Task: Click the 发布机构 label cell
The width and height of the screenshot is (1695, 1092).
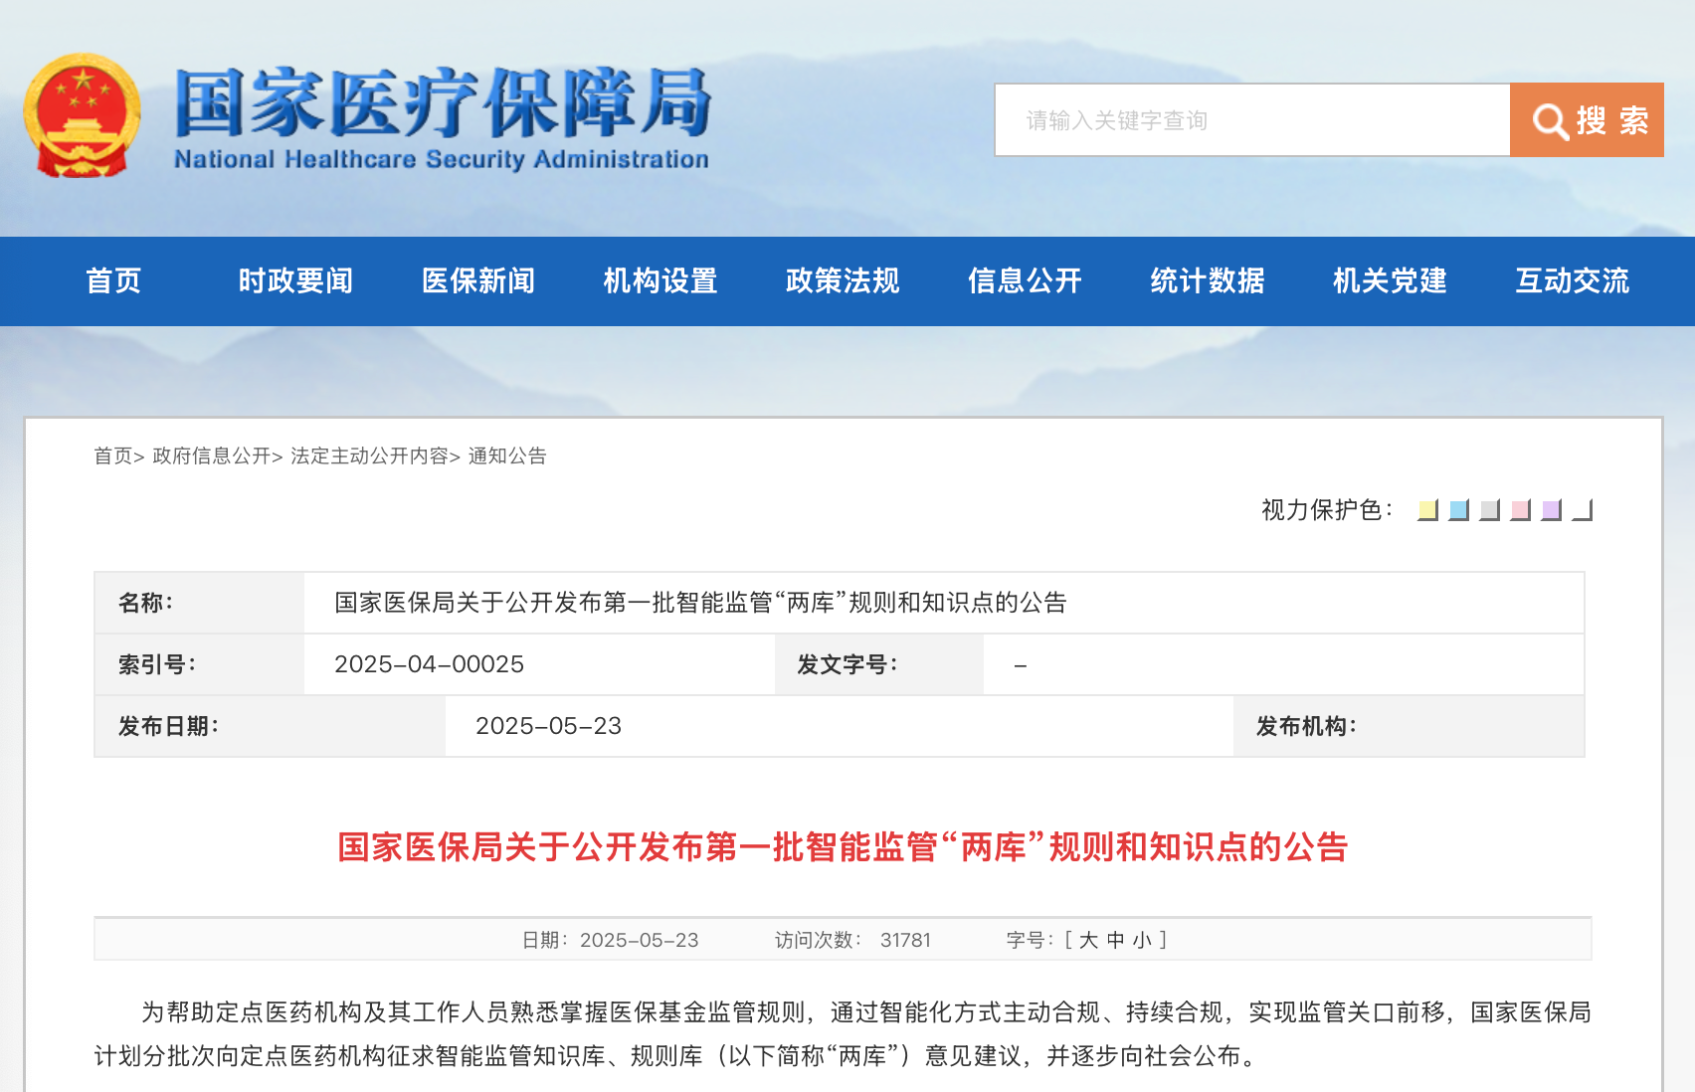Action: 1409,726
